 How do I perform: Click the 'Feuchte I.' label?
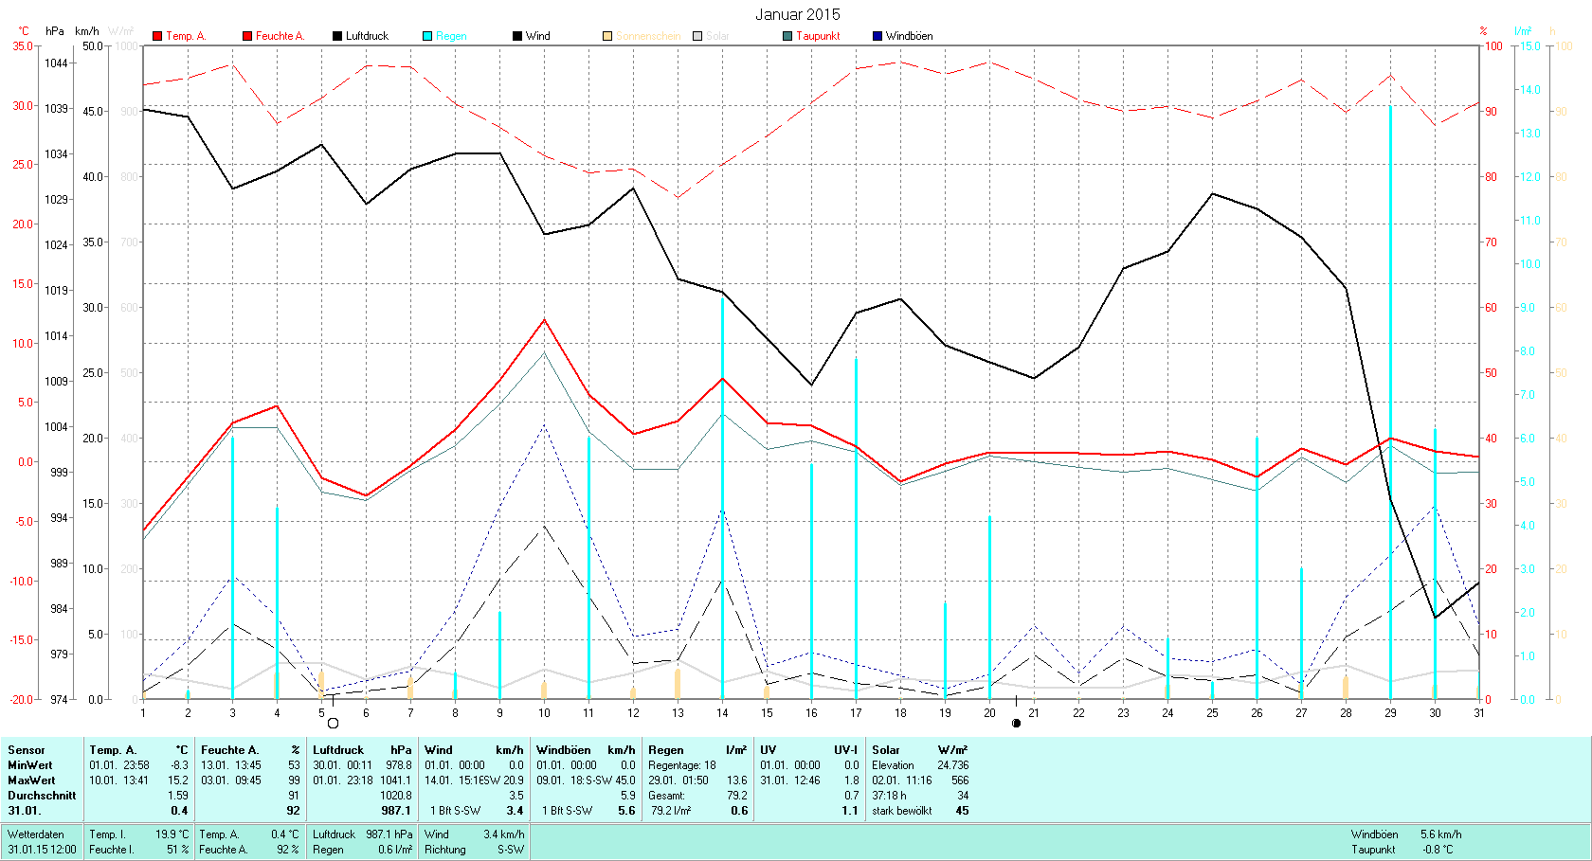coord(112,850)
